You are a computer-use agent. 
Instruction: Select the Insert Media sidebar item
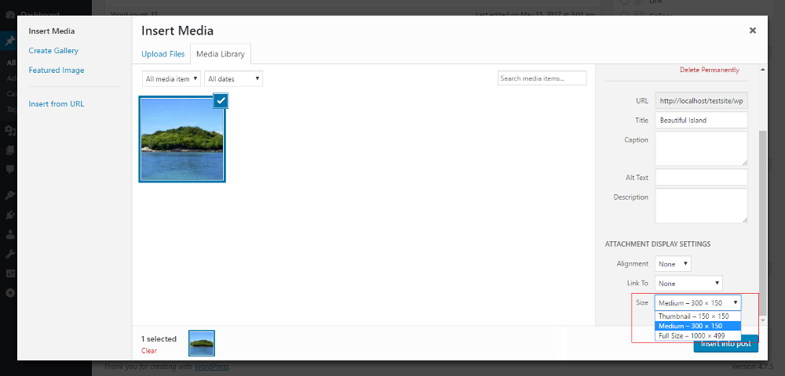point(52,31)
